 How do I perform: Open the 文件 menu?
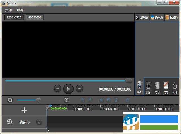pos(8,10)
